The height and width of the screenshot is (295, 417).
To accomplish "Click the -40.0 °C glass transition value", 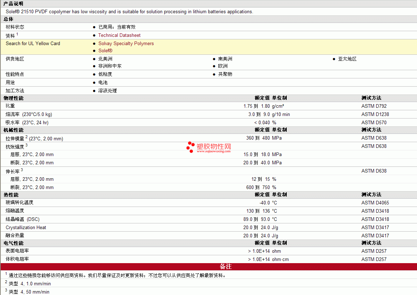I will coord(268,203).
